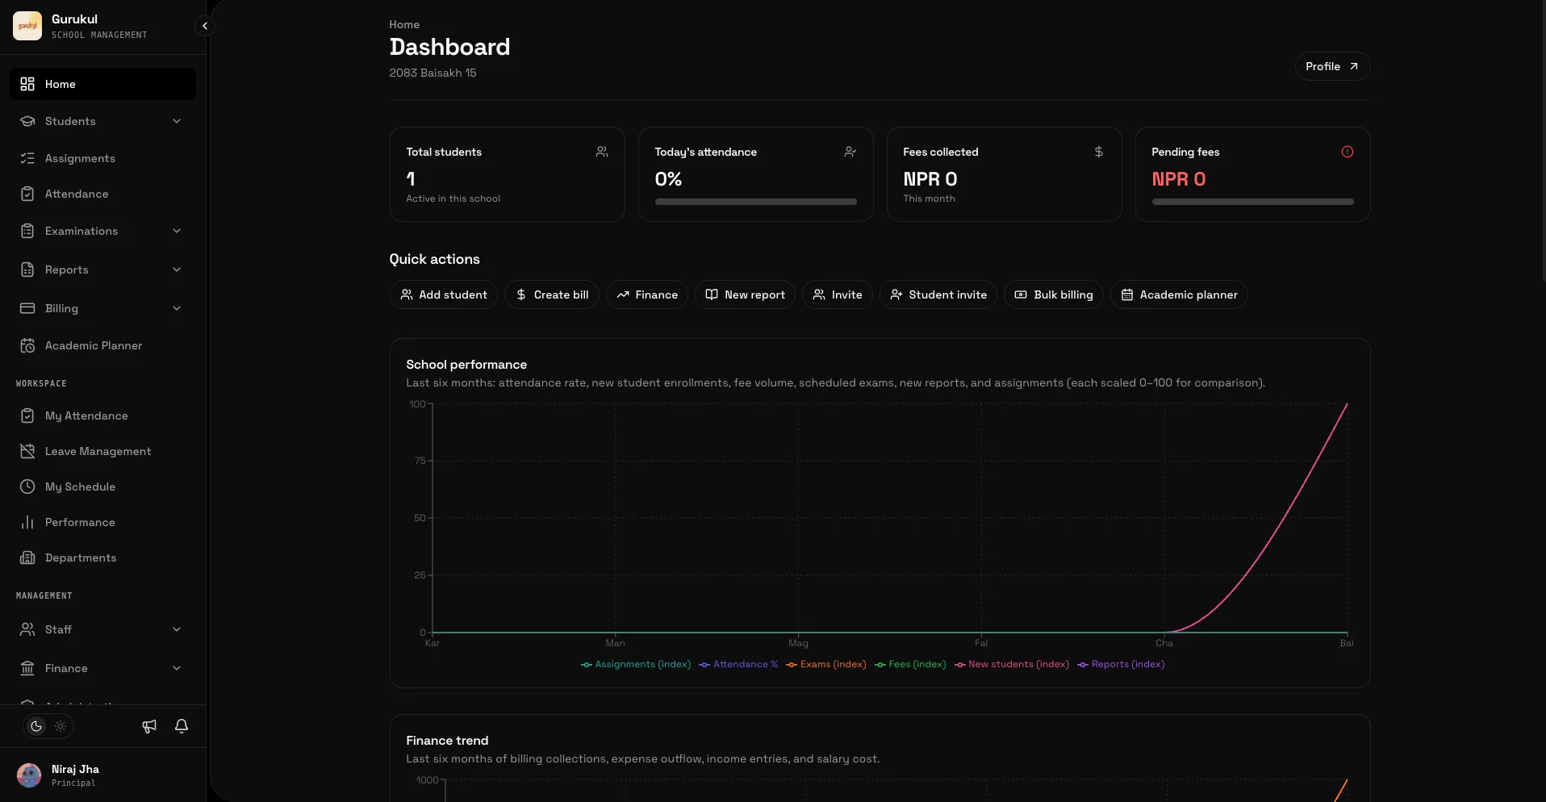Expand the Staff submenu chevron
Screen dimensions: 1546x802
click(177, 629)
